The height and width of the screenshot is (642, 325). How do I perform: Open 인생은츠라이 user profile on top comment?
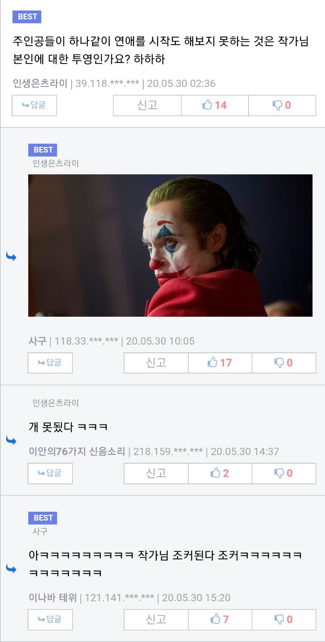click(40, 83)
